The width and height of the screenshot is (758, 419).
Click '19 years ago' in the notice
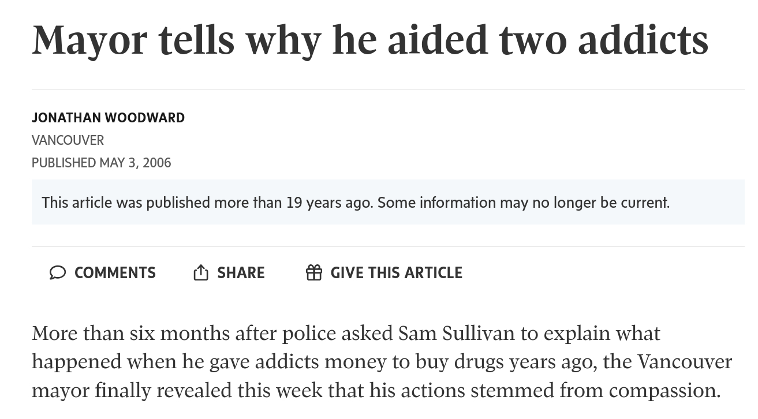(x=329, y=203)
